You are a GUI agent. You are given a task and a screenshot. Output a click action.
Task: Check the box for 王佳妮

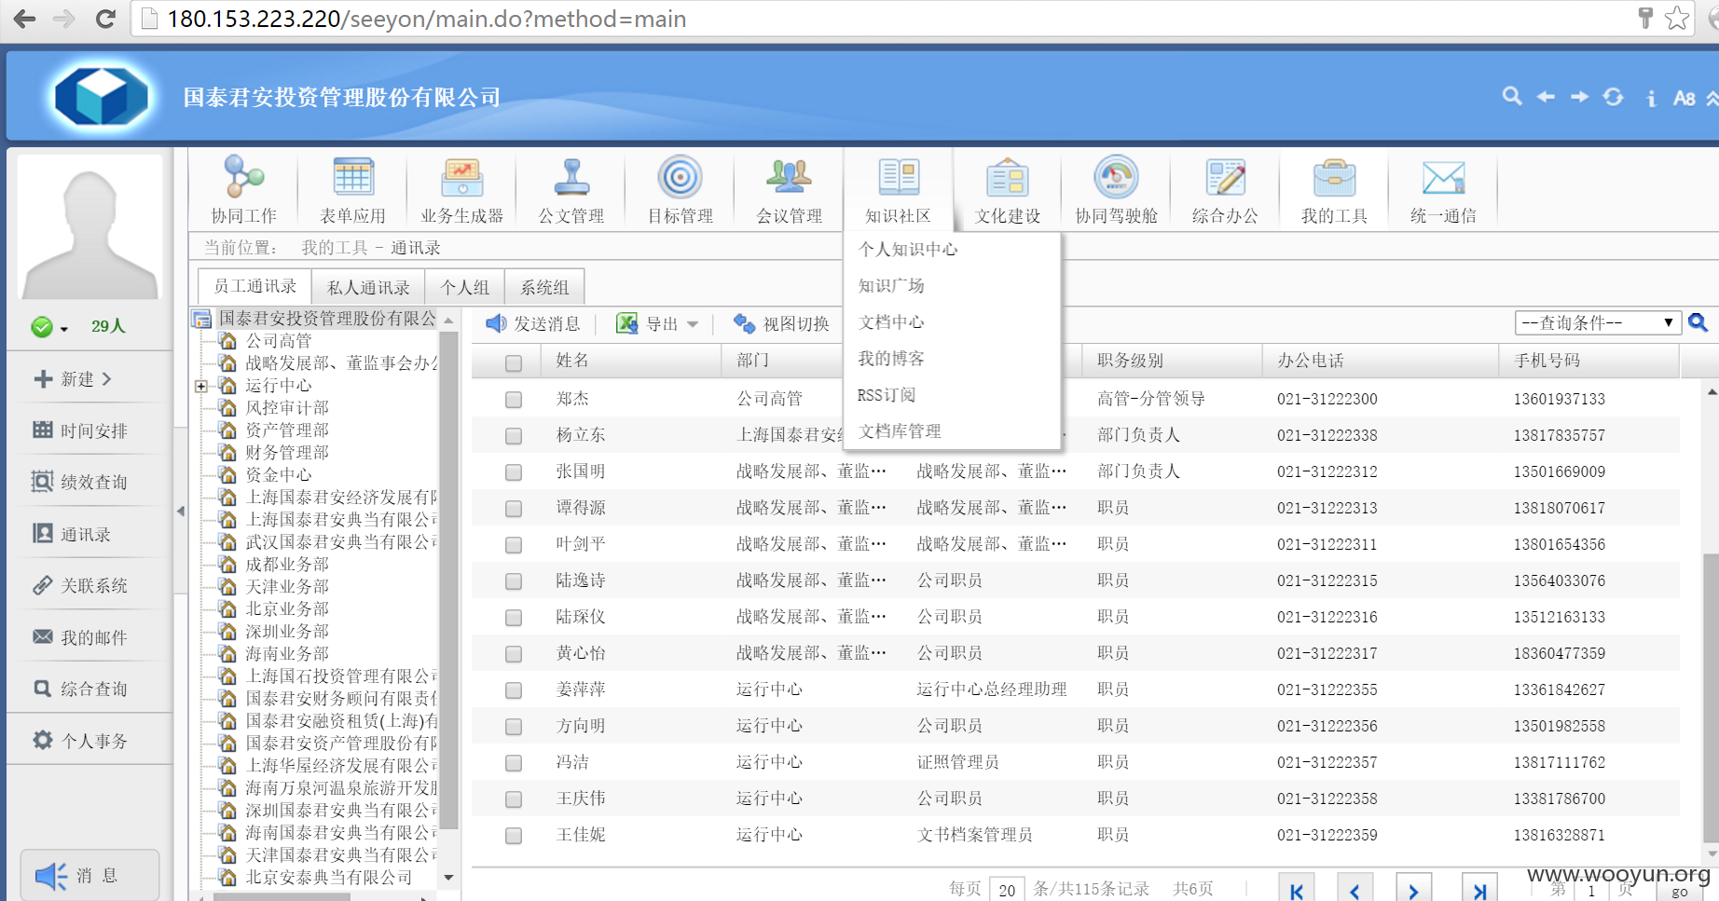click(x=514, y=836)
